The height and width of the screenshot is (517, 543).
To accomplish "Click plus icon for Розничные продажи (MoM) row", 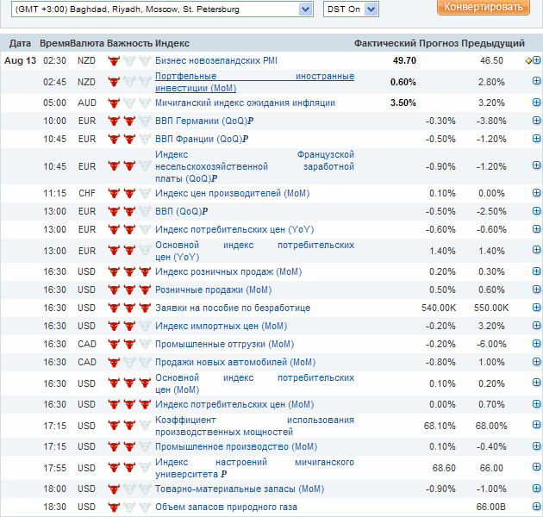I will [x=536, y=289].
